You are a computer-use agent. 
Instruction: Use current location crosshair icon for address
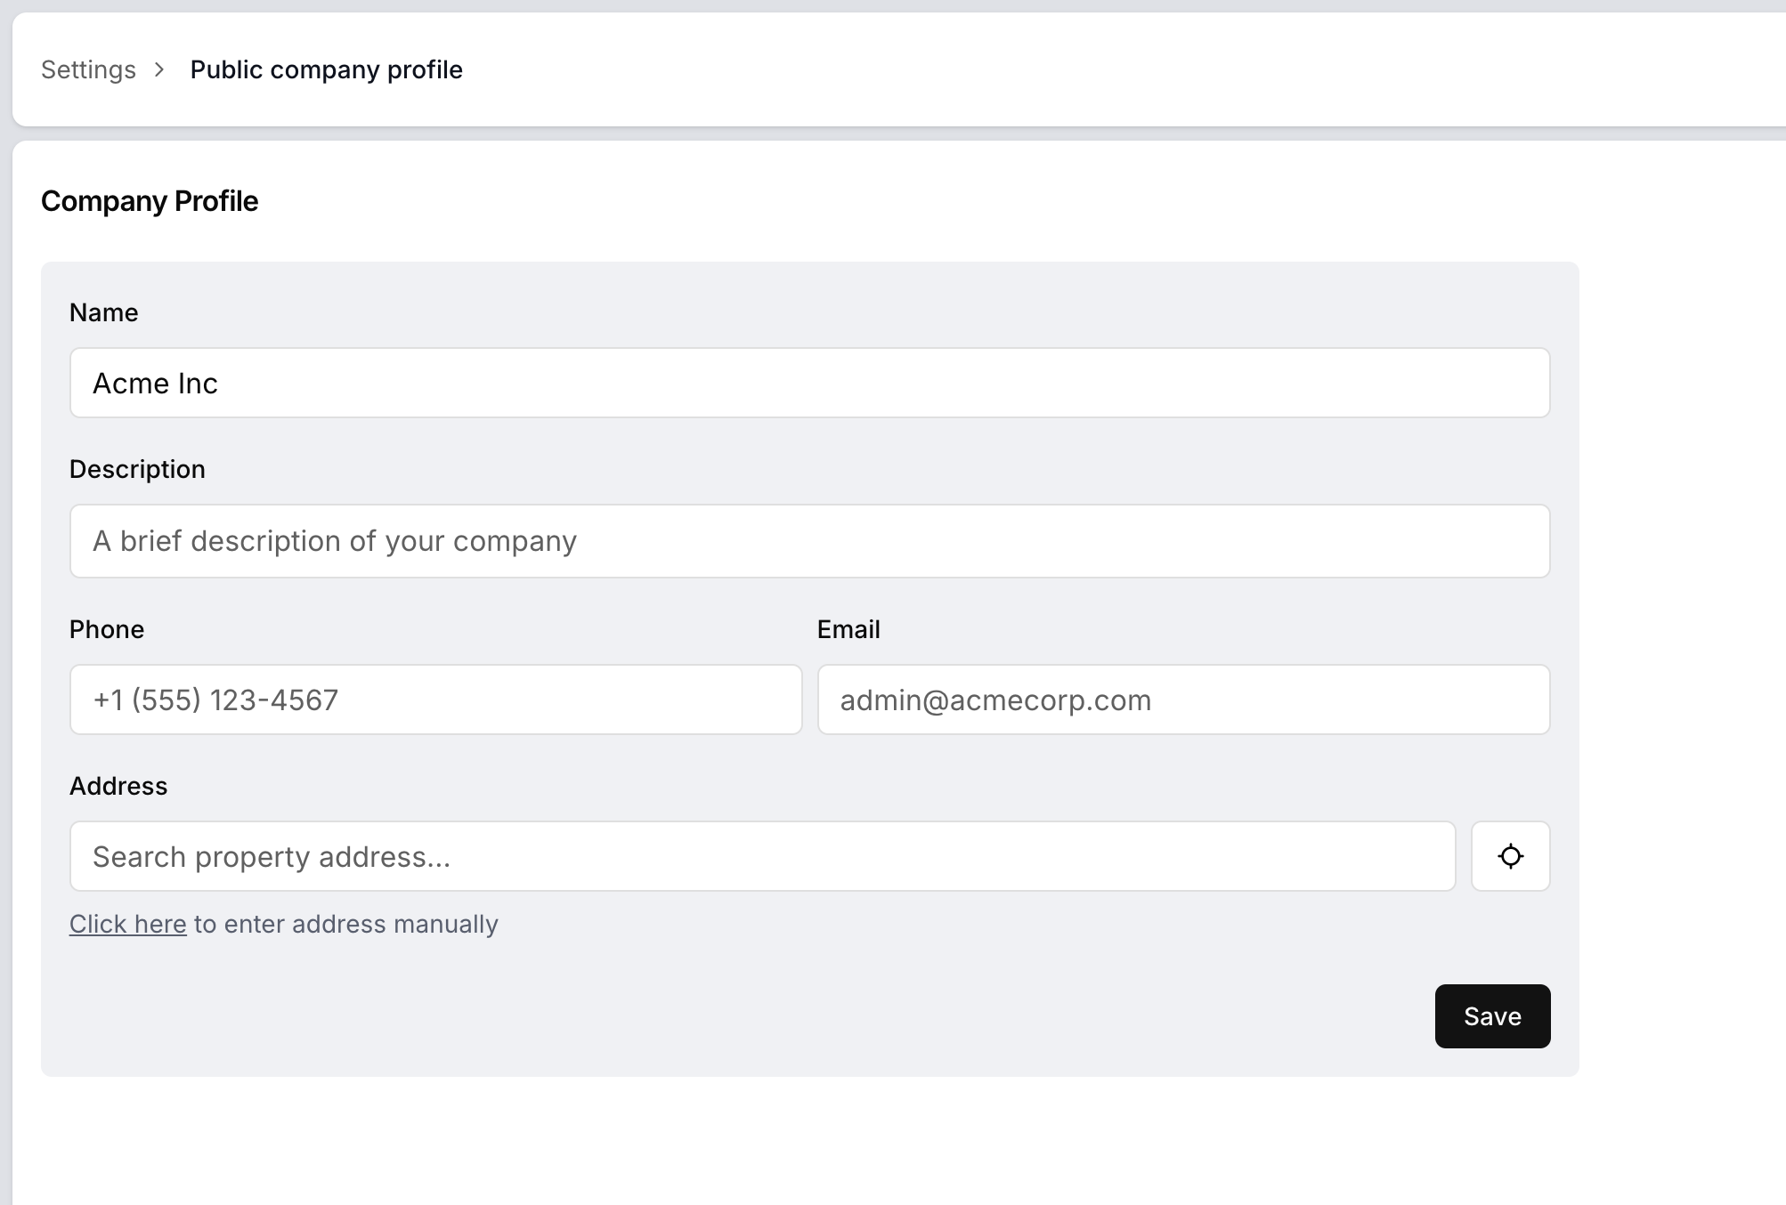point(1510,856)
